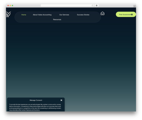Click the yellow minimize window button

tap(10, 5)
